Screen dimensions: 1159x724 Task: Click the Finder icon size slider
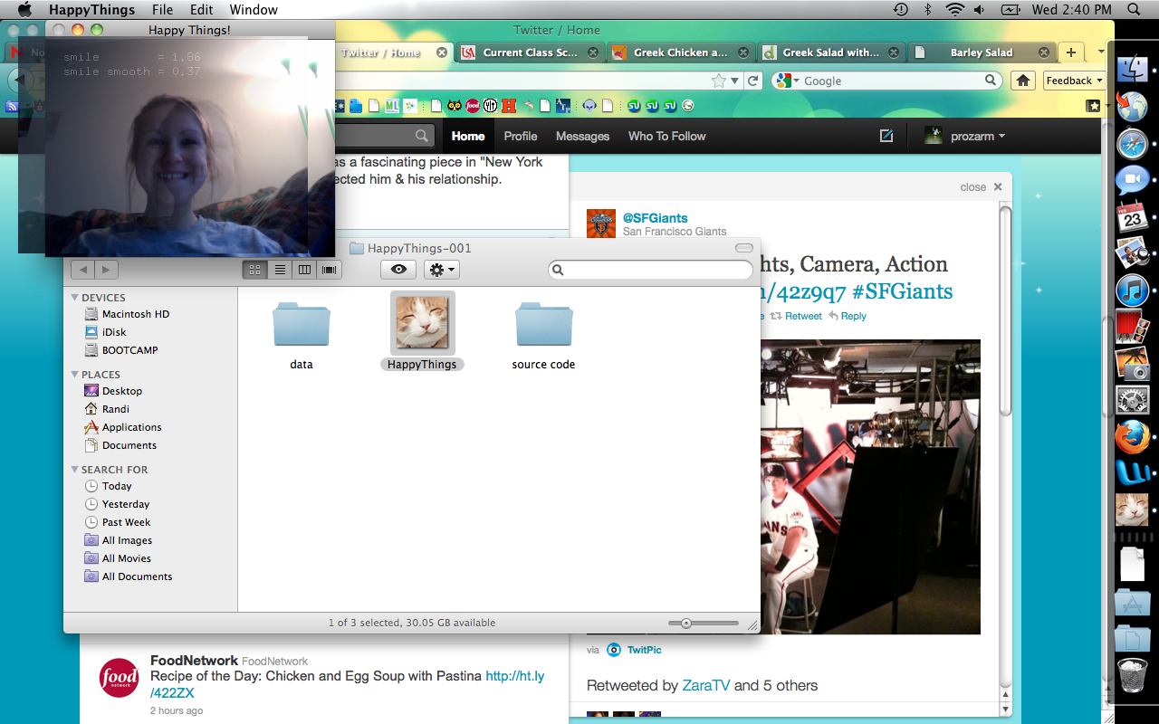pos(703,623)
